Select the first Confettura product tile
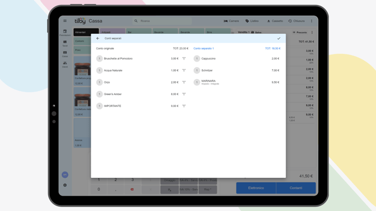 (82, 71)
